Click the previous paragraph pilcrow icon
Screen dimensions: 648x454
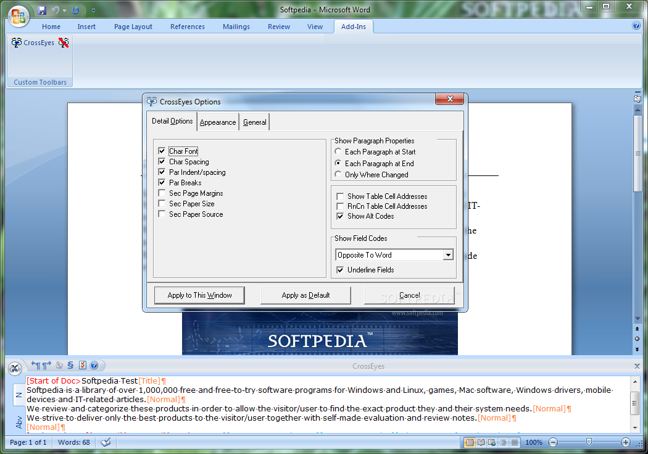(36, 365)
